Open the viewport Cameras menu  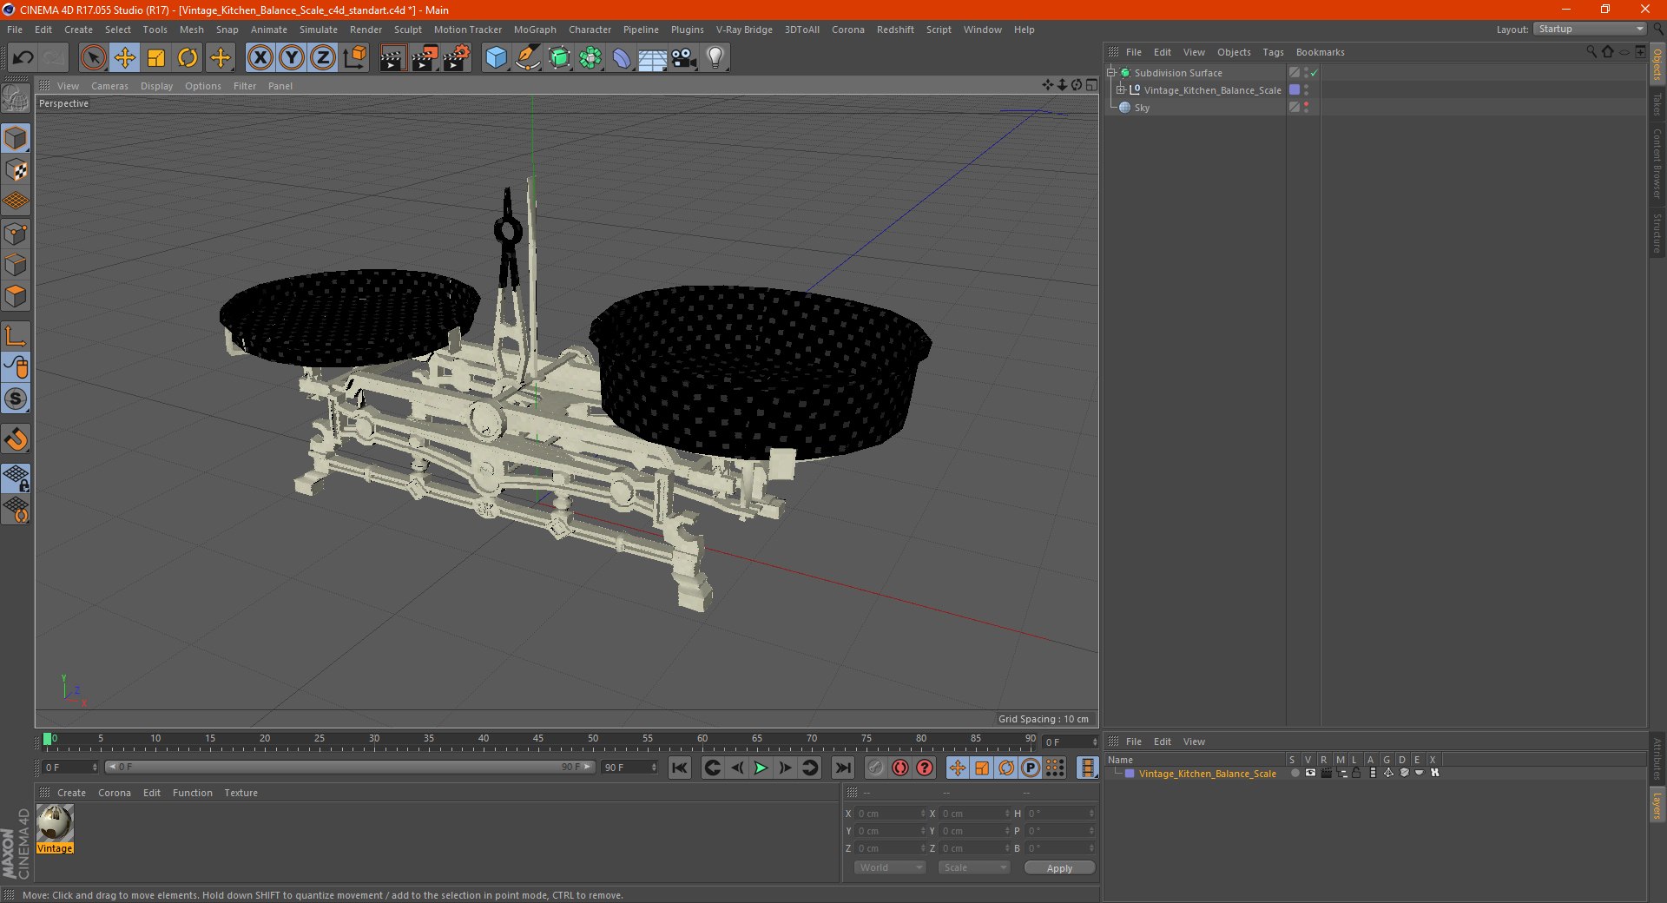coord(109,86)
